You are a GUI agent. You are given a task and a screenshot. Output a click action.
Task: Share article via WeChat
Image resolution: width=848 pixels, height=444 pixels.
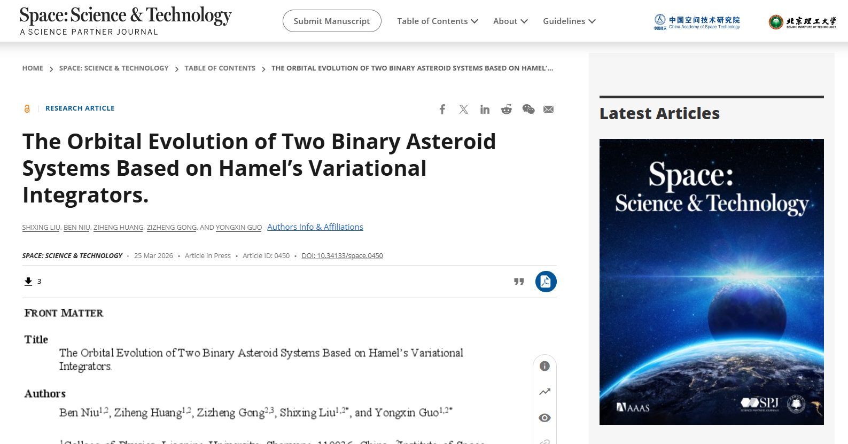pyautogui.click(x=528, y=110)
